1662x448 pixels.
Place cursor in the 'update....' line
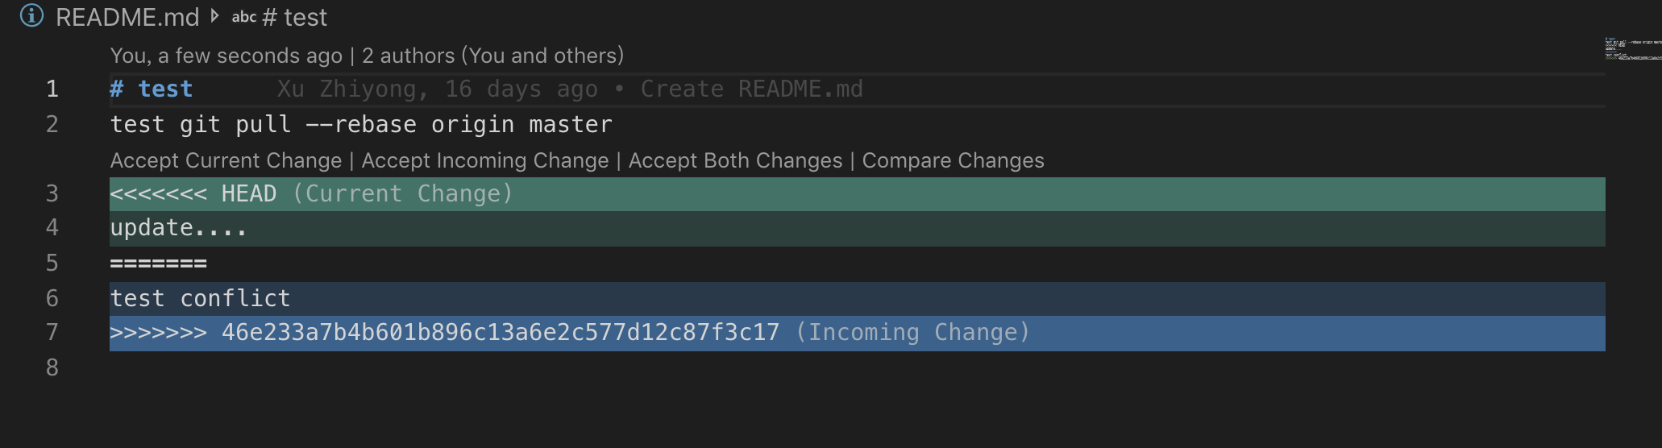tap(178, 229)
